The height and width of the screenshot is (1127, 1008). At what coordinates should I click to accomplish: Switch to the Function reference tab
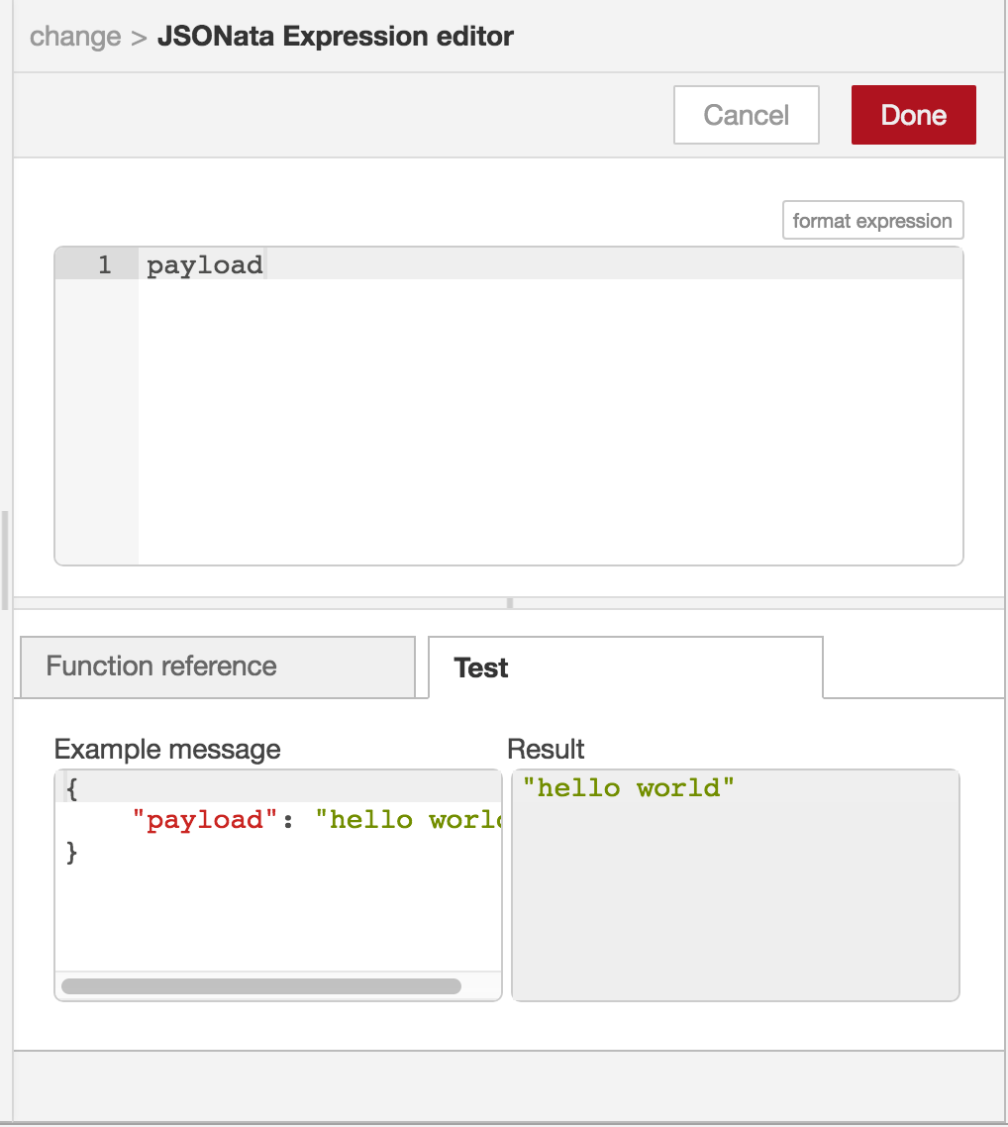coord(218,666)
